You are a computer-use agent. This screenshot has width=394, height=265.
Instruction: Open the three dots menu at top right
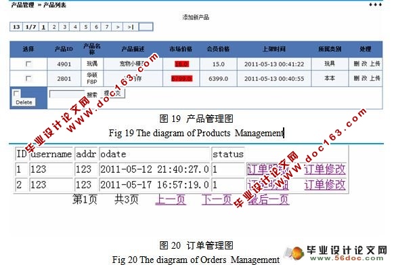coord(375,5)
